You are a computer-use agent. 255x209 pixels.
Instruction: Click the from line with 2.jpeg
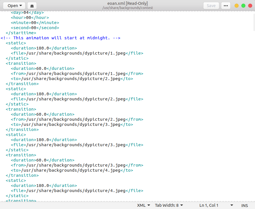(77, 119)
